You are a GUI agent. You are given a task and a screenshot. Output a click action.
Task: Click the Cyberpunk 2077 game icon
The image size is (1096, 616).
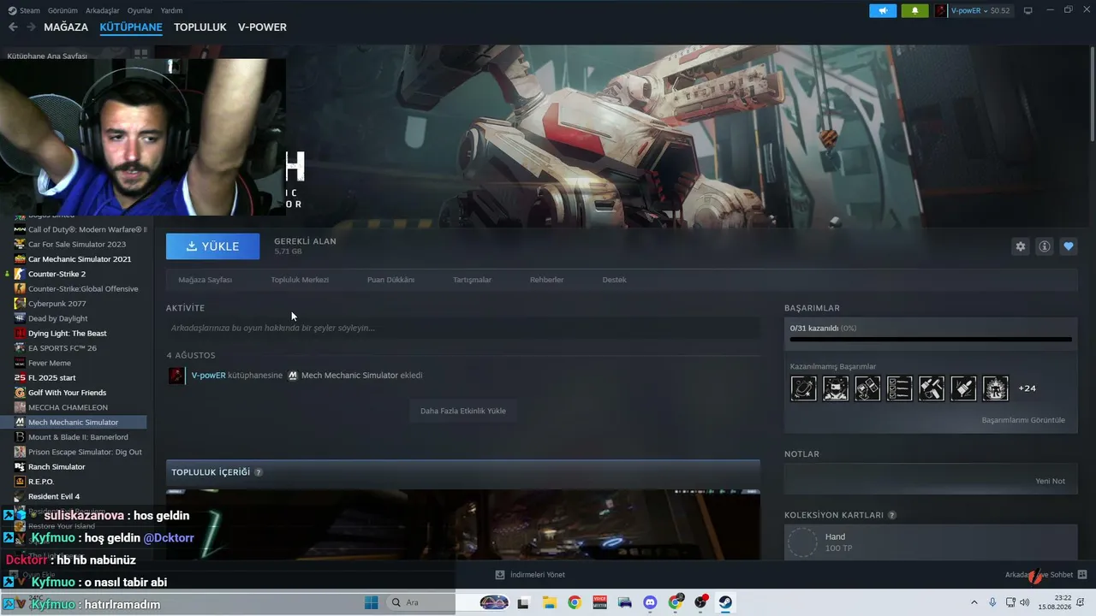[x=20, y=304]
